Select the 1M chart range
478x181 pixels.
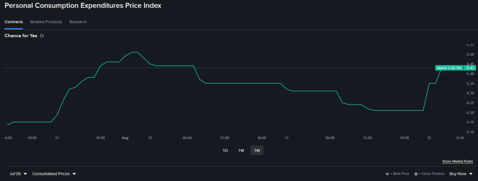257,151
